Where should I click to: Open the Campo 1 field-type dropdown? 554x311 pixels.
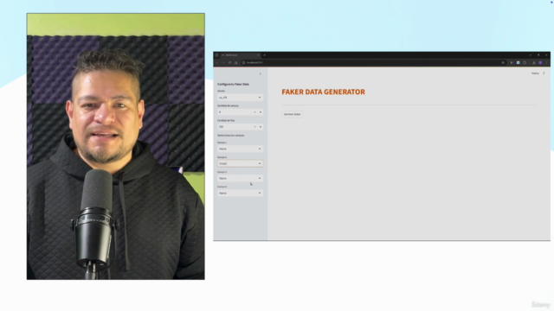[240, 149]
